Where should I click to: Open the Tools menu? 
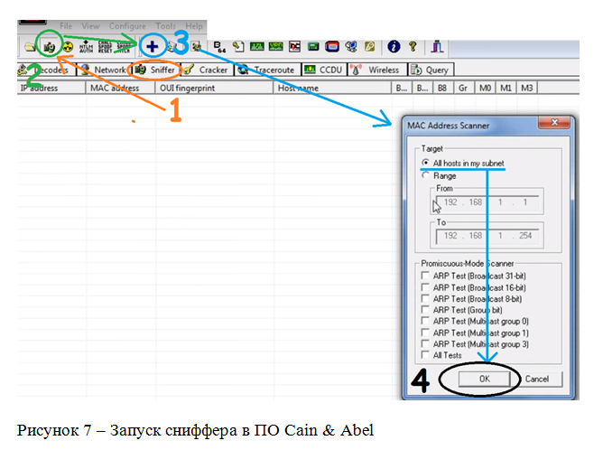click(166, 26)
